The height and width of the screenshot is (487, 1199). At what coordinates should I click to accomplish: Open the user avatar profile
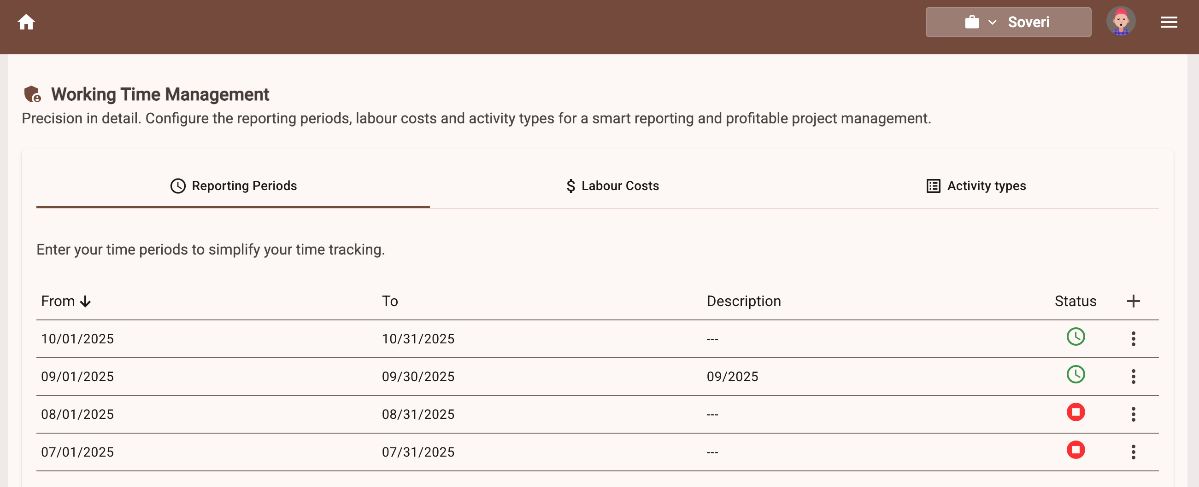tap(1120, 22)
